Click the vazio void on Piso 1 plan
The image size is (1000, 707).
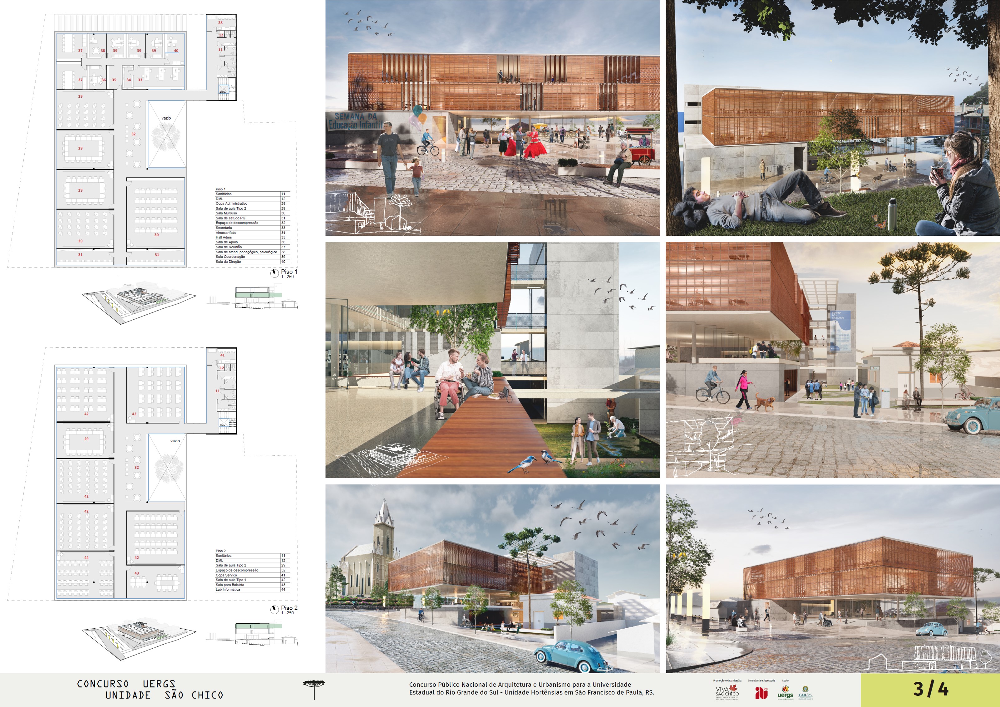click(x=167, y=134)
